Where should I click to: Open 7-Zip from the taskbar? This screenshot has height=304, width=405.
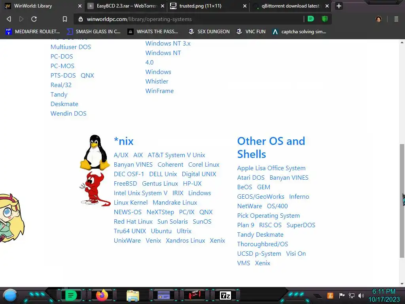tap(225, 295)
